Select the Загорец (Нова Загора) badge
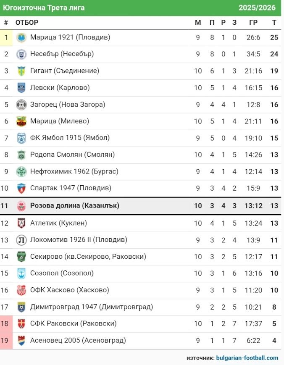 21,105
